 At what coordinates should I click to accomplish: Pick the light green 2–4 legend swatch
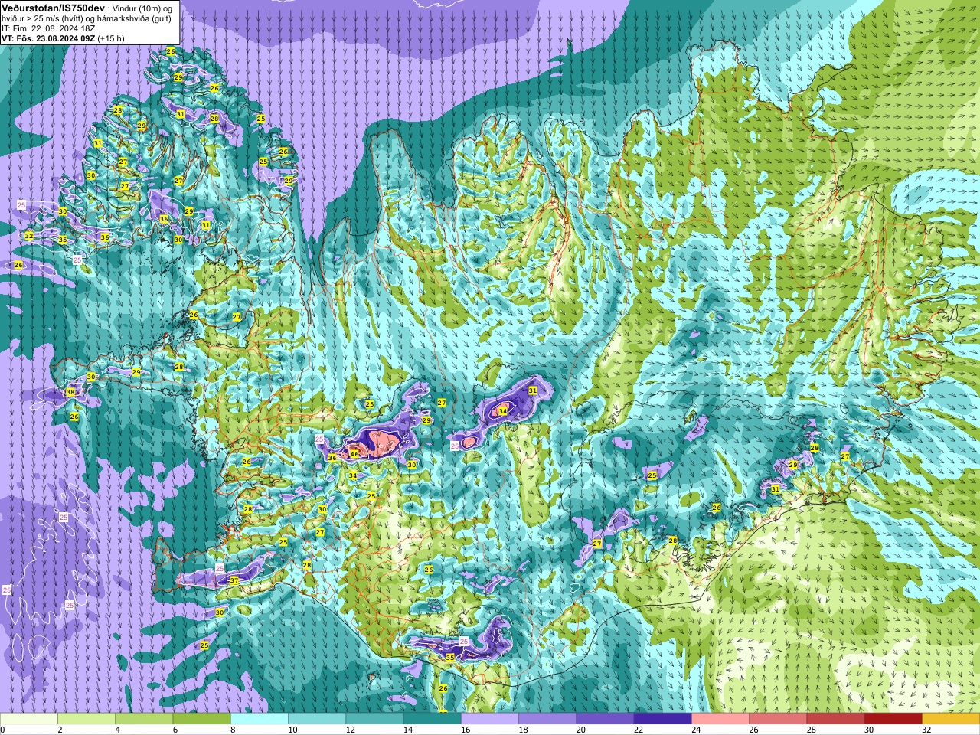87,719
